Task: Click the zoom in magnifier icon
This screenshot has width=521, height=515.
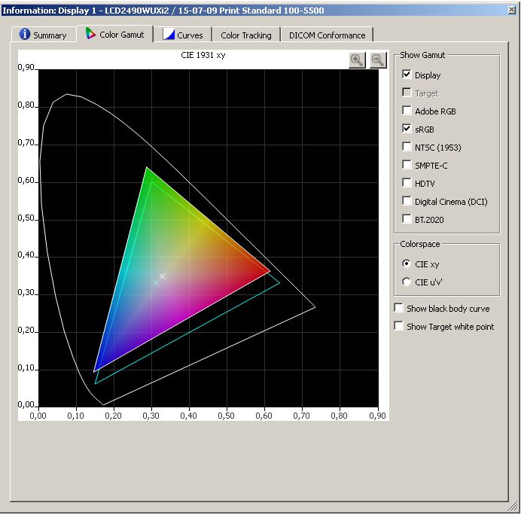Action: click(357, 60)
